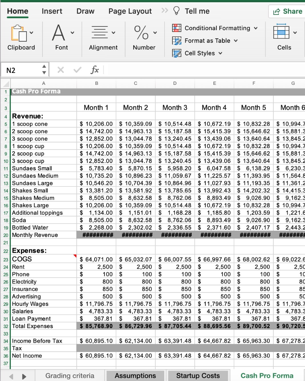This screenshot has width=305, height=381.
Task: Expand the Conditional Formatting dropdown
Action: pos(255,28)
